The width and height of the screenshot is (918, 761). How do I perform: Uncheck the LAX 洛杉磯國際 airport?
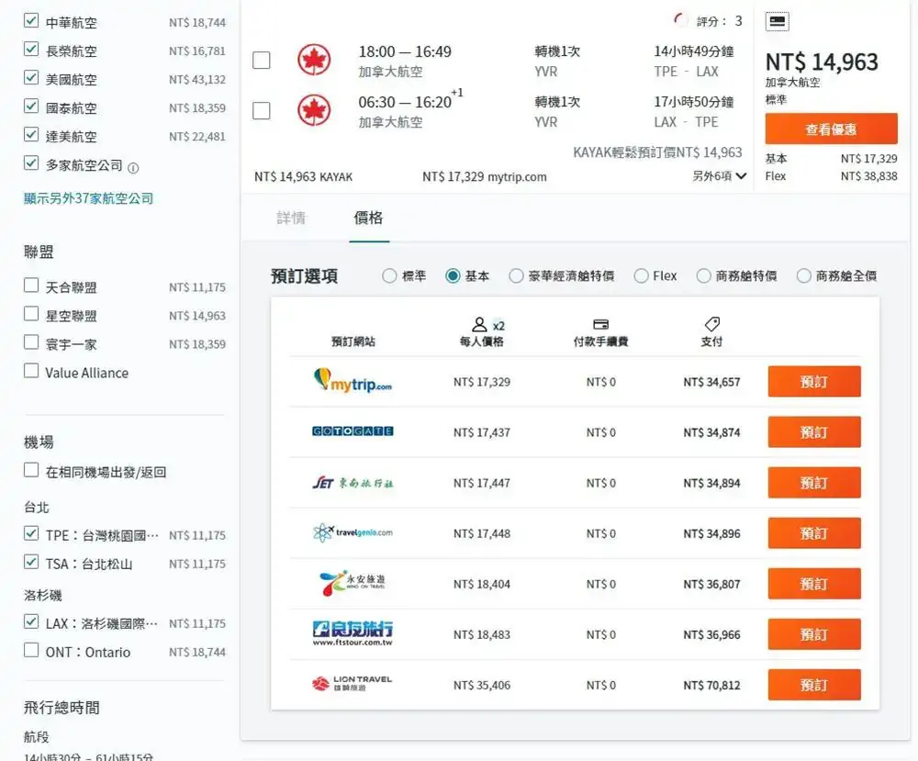31,621
